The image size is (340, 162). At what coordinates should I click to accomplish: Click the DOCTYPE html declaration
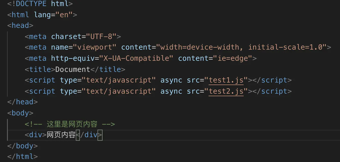[40, 4]
